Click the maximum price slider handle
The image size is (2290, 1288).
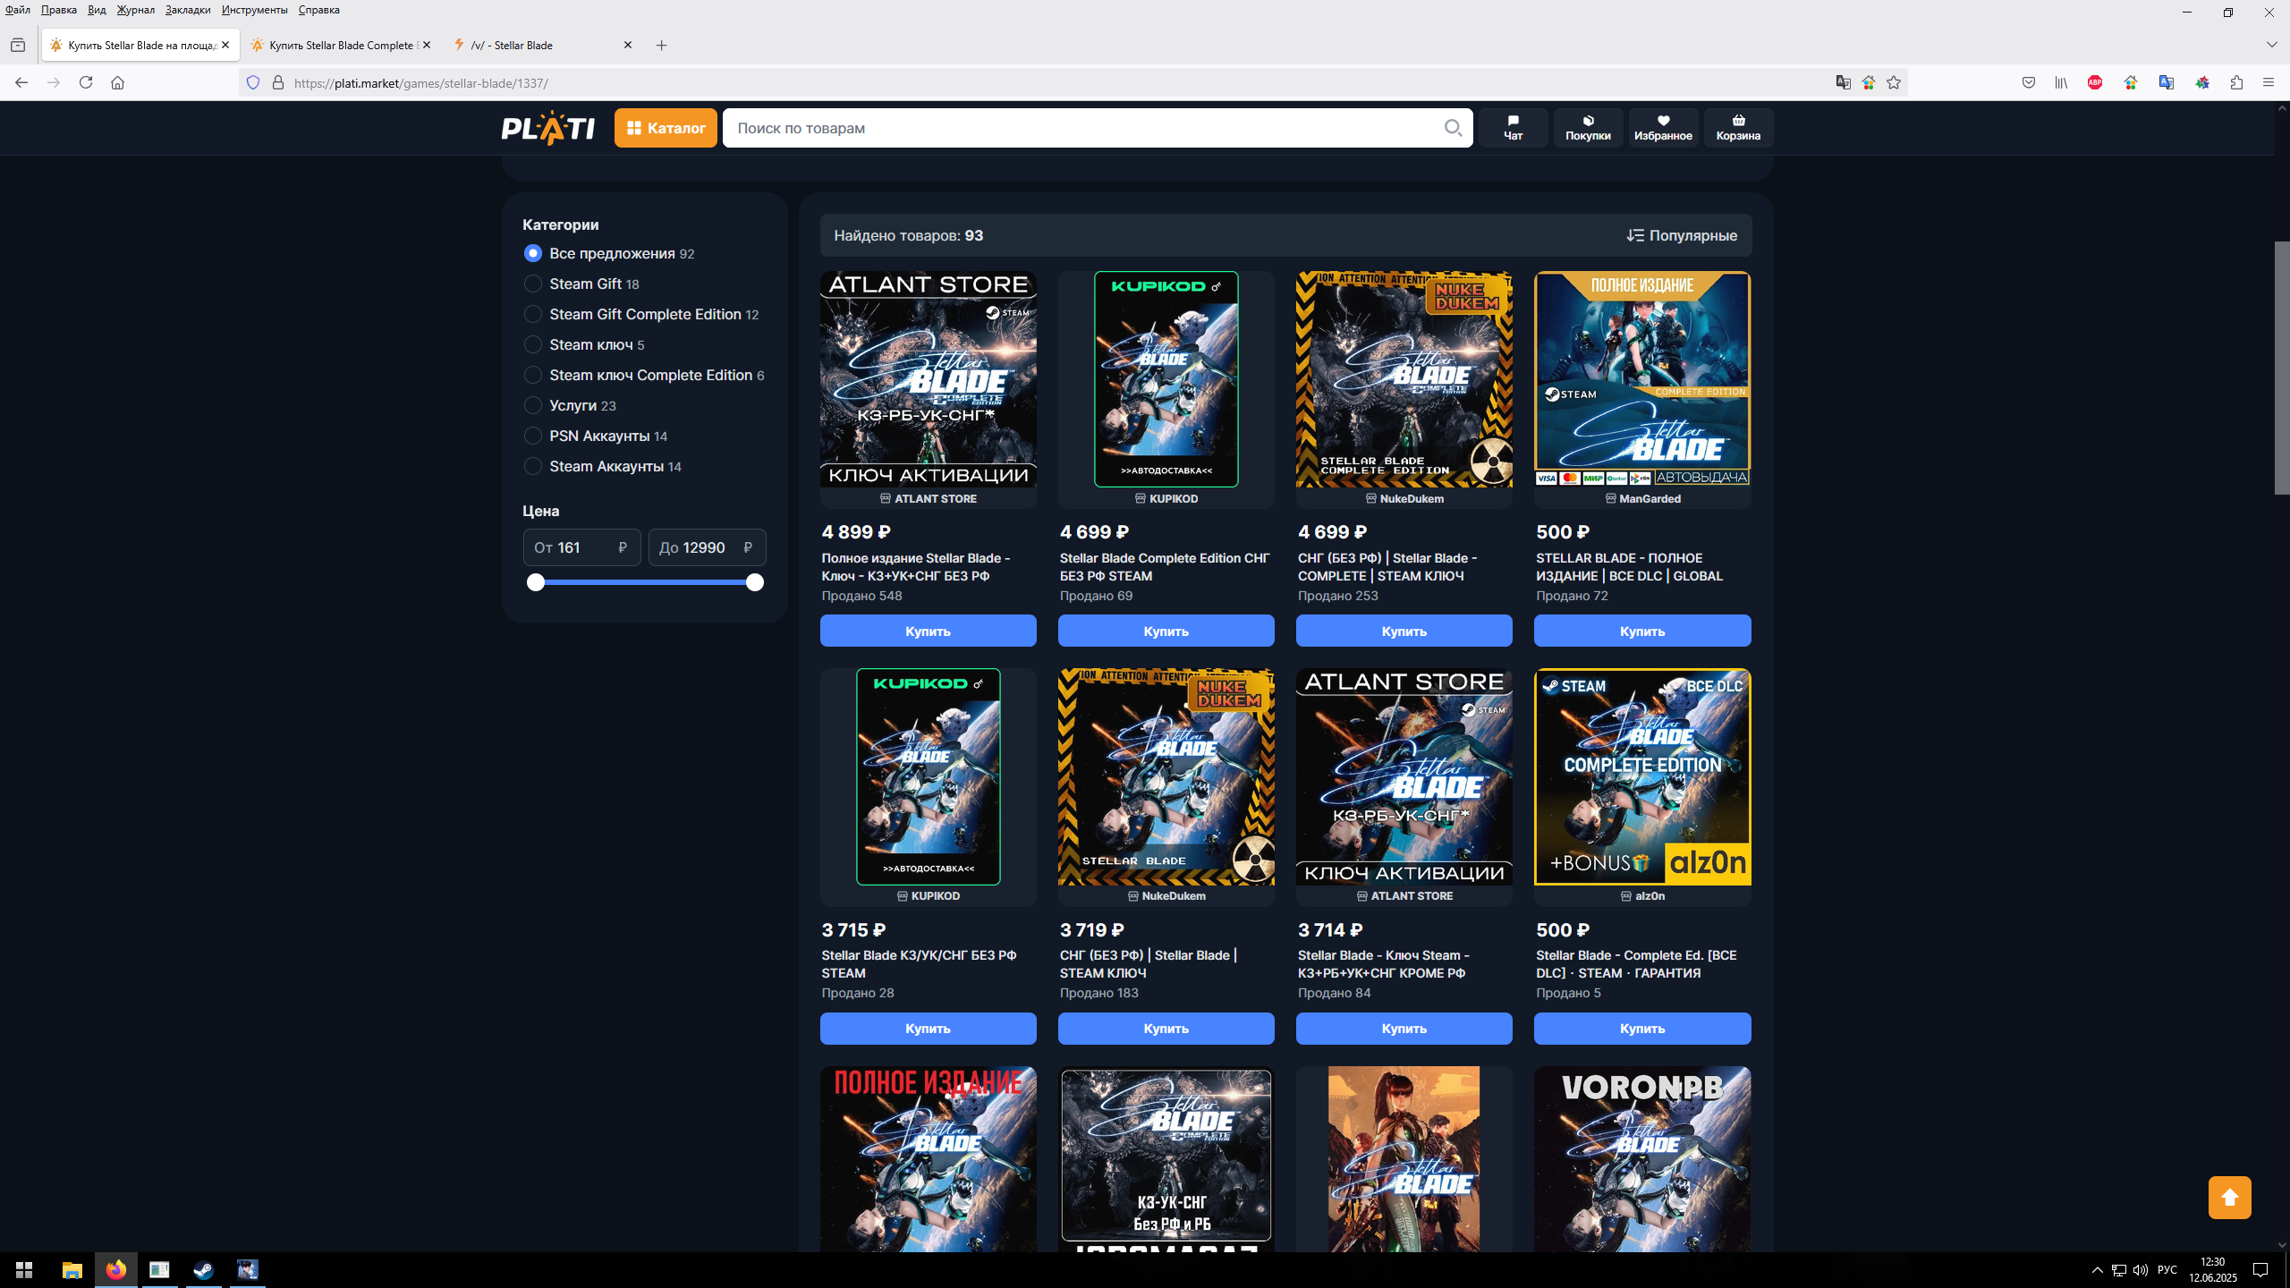[x=755, y=582]
